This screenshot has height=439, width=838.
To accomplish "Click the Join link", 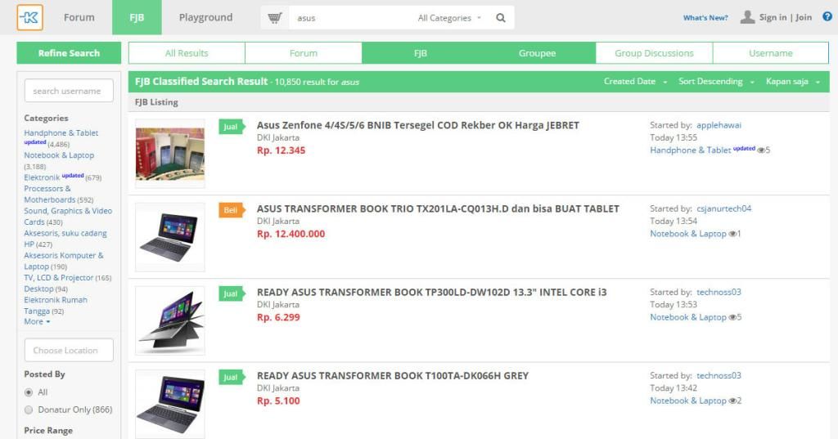I will (x=804, y=17).
